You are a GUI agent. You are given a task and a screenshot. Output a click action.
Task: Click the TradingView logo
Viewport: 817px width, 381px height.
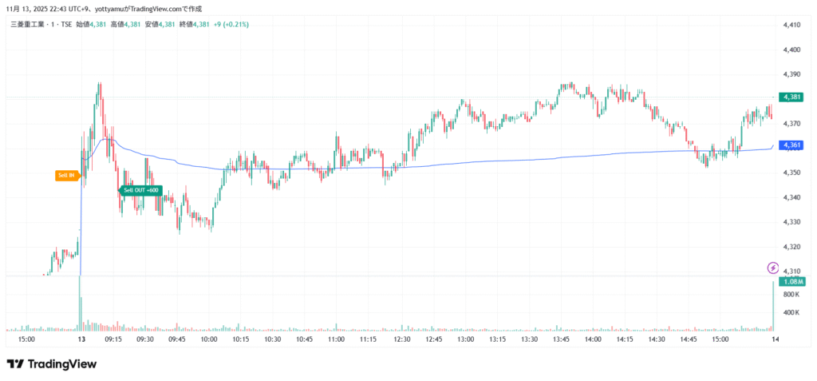[x=52, y=364]
